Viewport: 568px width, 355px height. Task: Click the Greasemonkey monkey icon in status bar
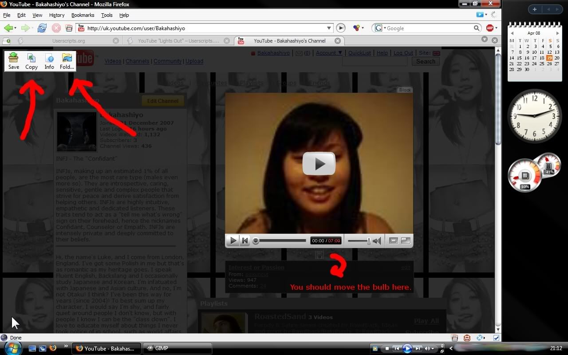coord(467,338)
